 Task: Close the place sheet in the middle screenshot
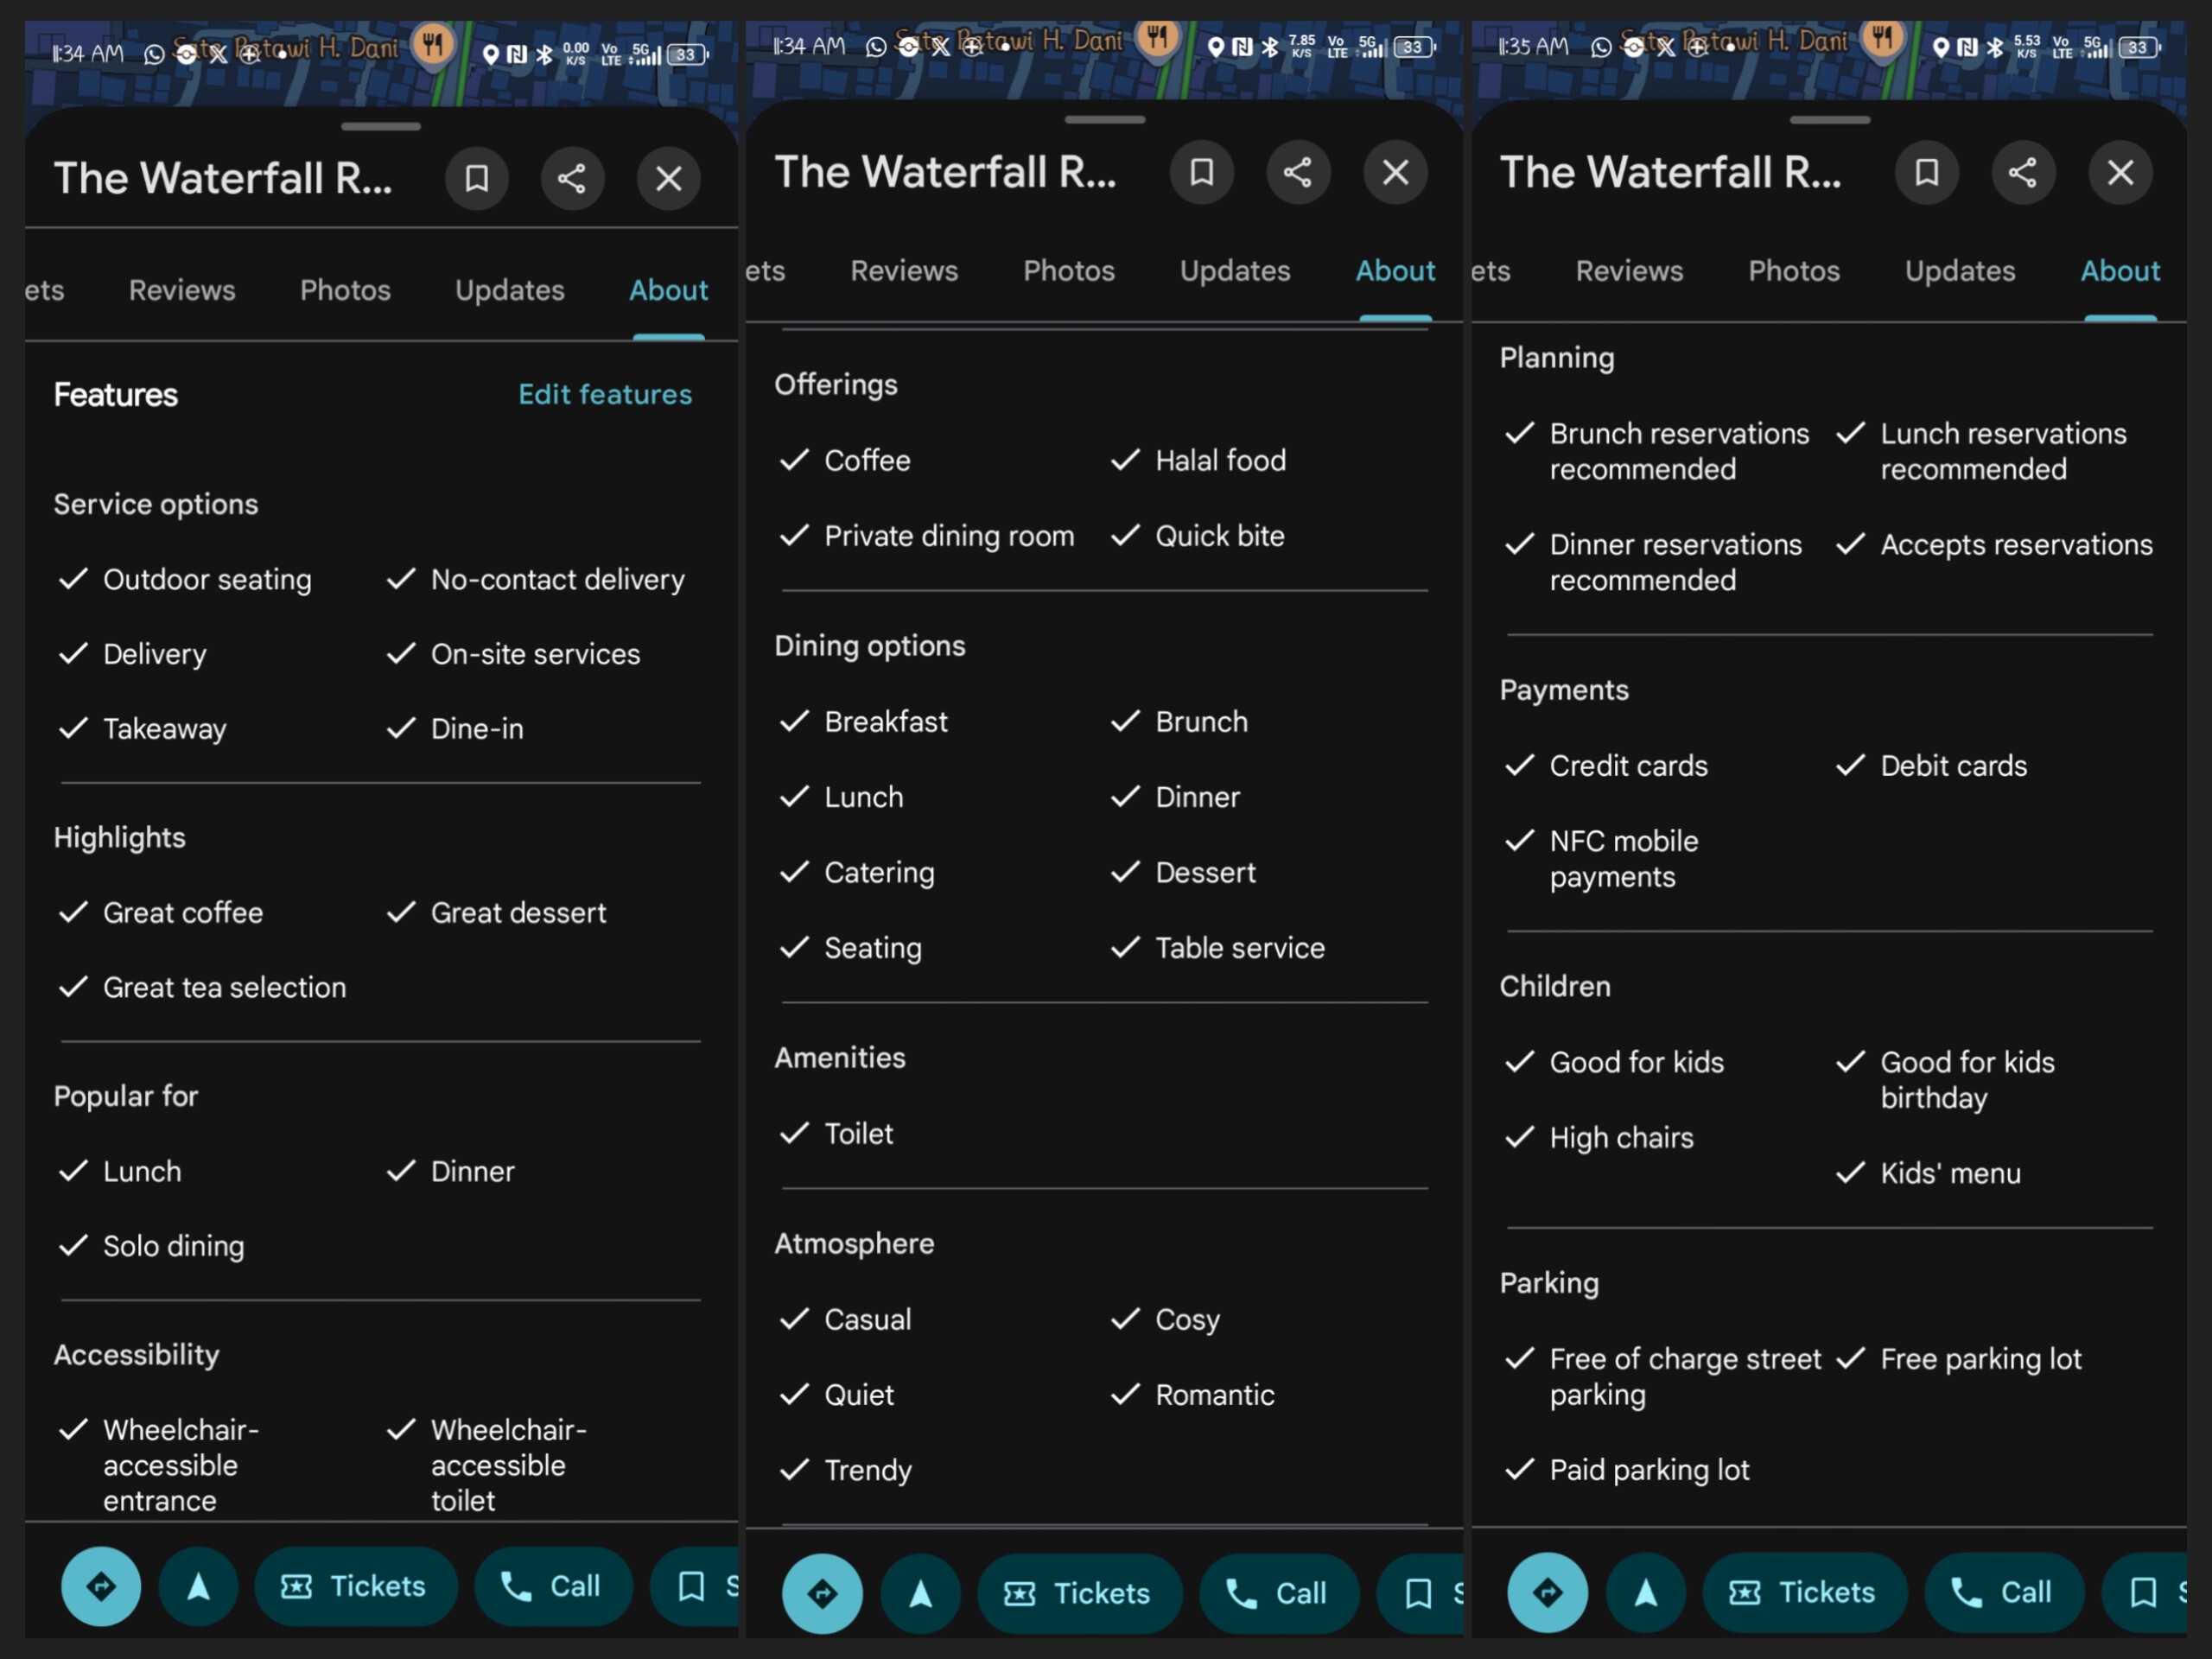coord(1395,173)
